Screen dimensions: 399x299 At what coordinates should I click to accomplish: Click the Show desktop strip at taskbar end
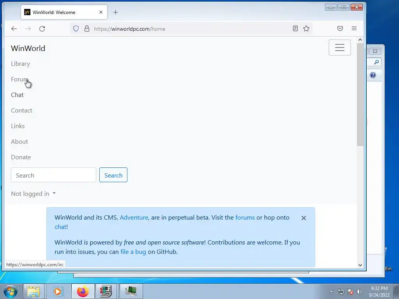coord(396,291)
